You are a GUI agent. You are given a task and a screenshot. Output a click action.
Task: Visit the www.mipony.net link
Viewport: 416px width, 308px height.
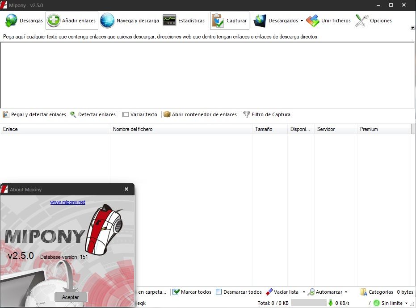tap(67, 202)
